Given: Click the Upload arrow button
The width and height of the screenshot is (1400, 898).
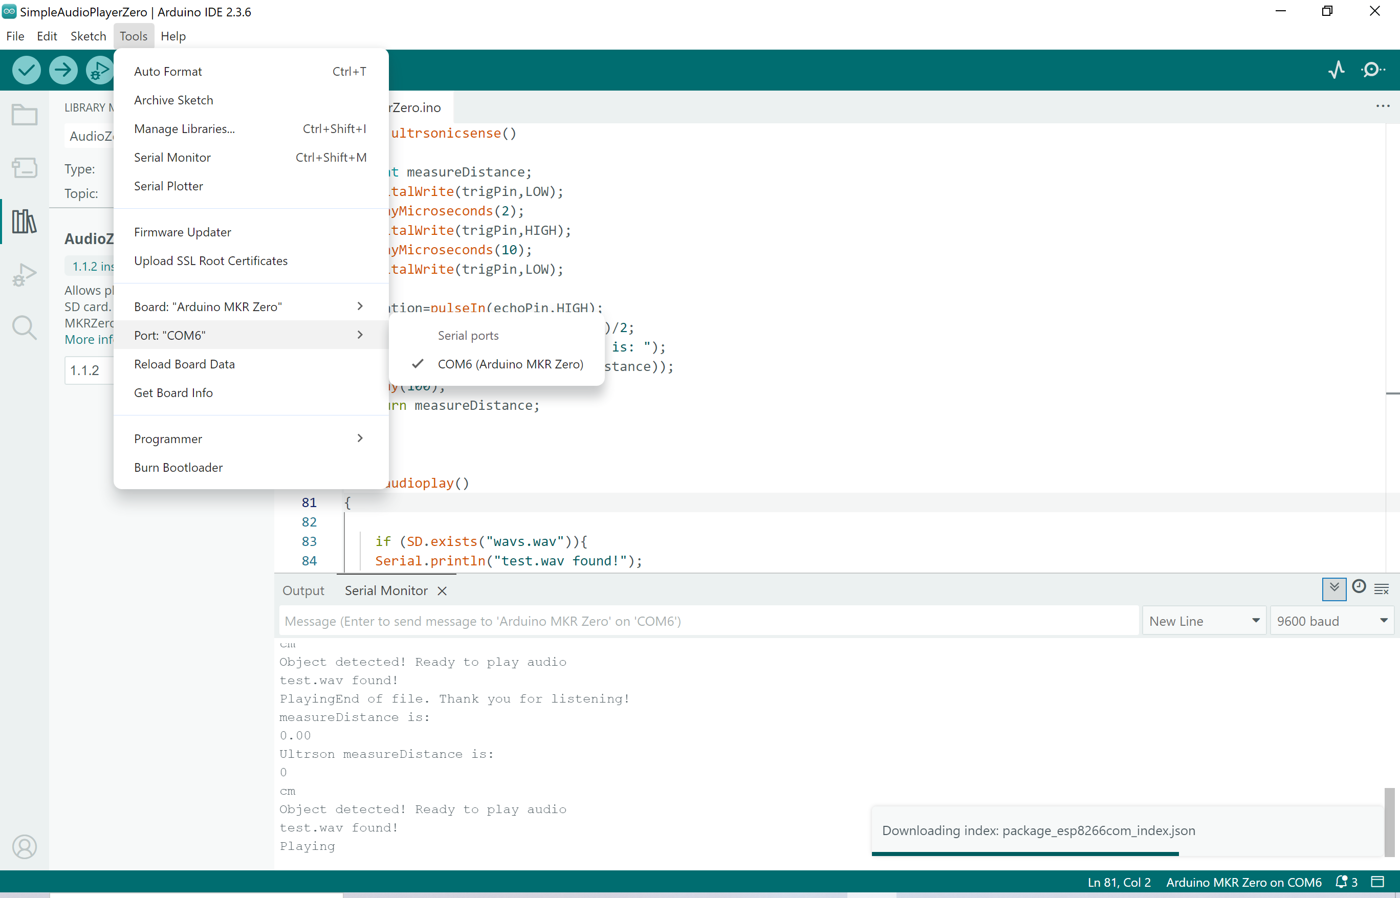Looking at the screenshot, I should (63, 70).
